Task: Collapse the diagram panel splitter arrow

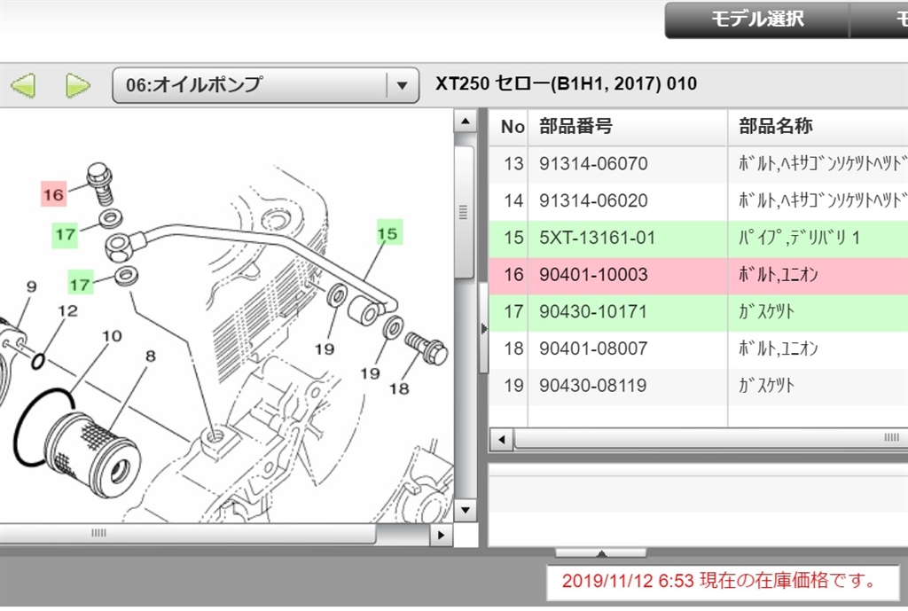Action: [x=484, y=328]
